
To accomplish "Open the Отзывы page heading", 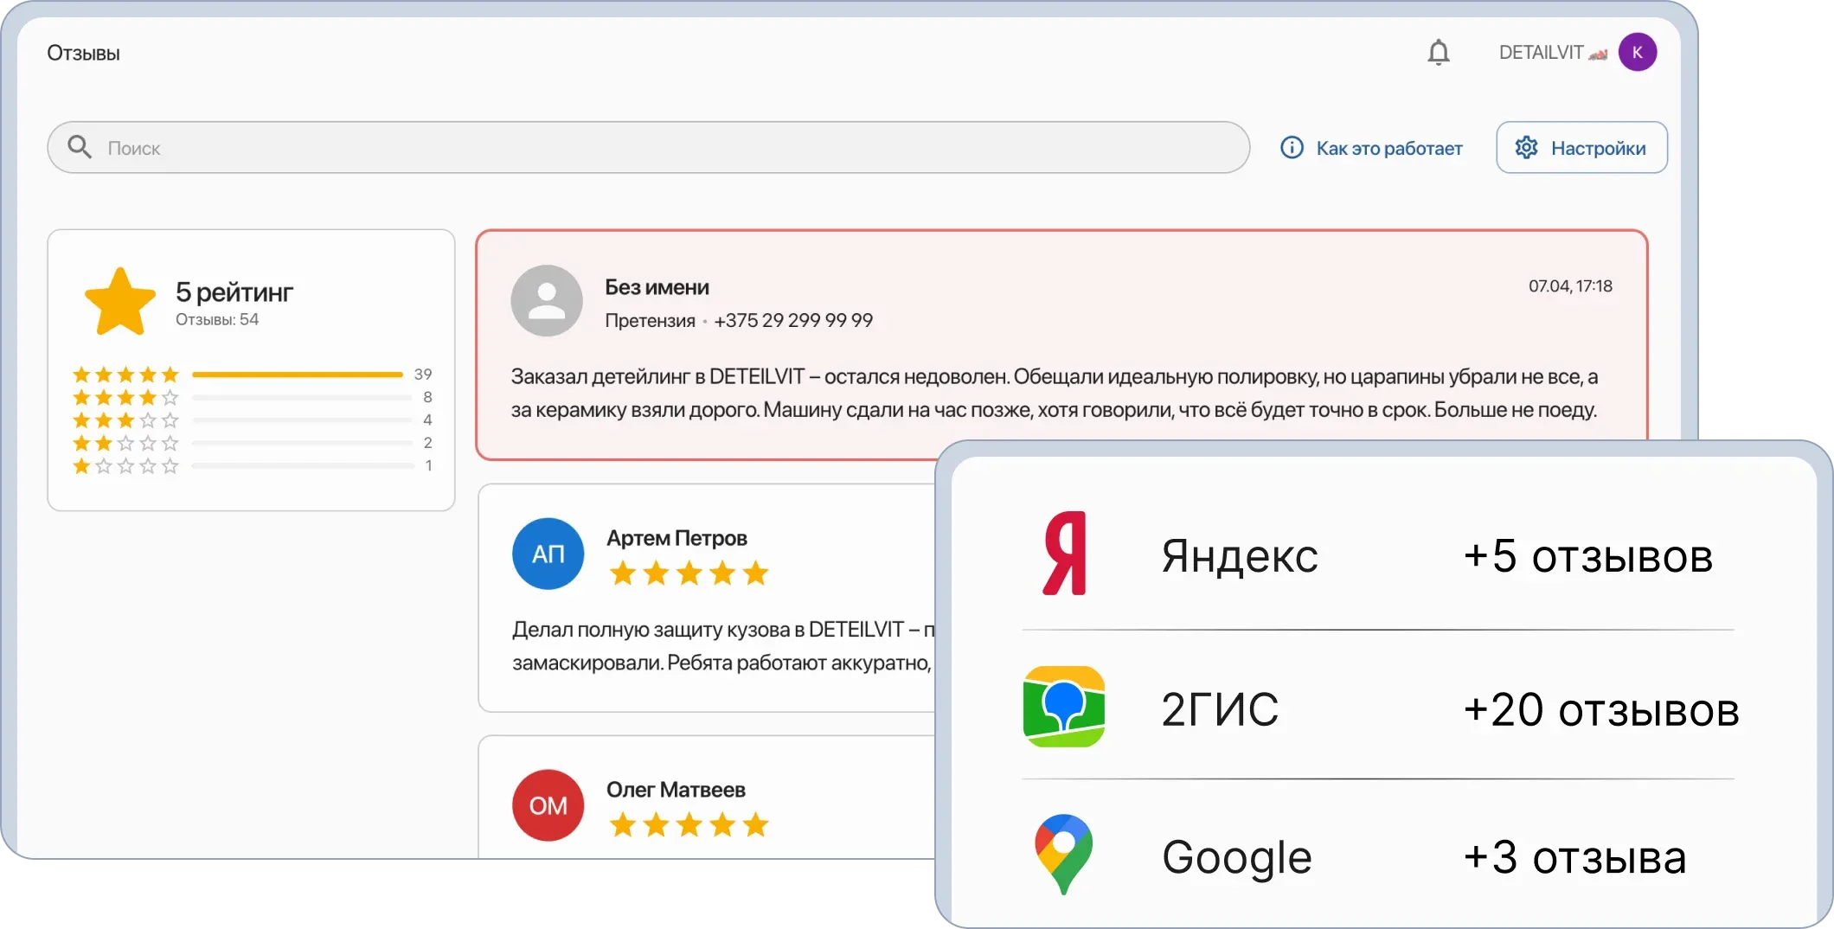I will tap(83, 51).
